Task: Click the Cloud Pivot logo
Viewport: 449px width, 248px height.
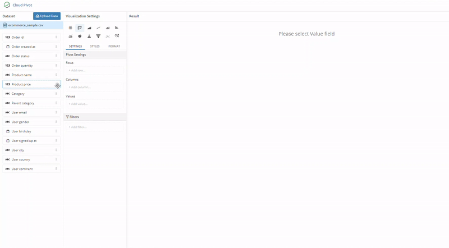Action: pyautogui.click(x=7, y=5)
